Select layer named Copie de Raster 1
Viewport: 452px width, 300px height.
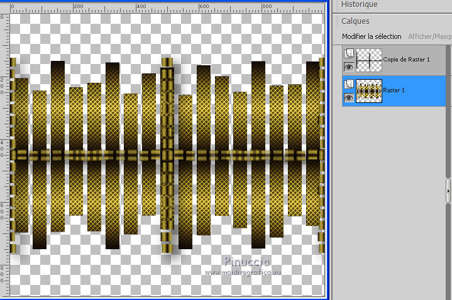pyautogui.click(x=406, y=59)
